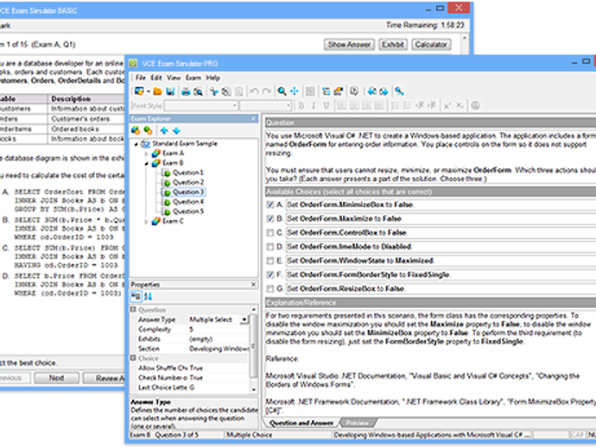The image size is (596, 447).
Task: Close the Exam Explorer panel
Action: pyautogui.click(x=254, y=119)
